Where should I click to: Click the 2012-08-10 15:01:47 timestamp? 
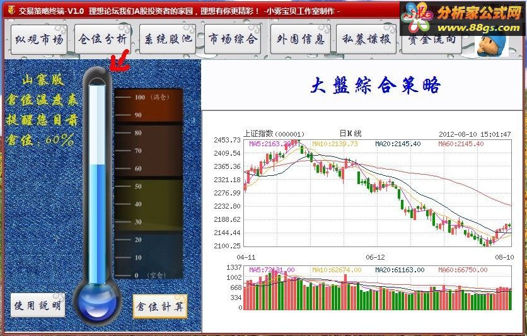475,134
